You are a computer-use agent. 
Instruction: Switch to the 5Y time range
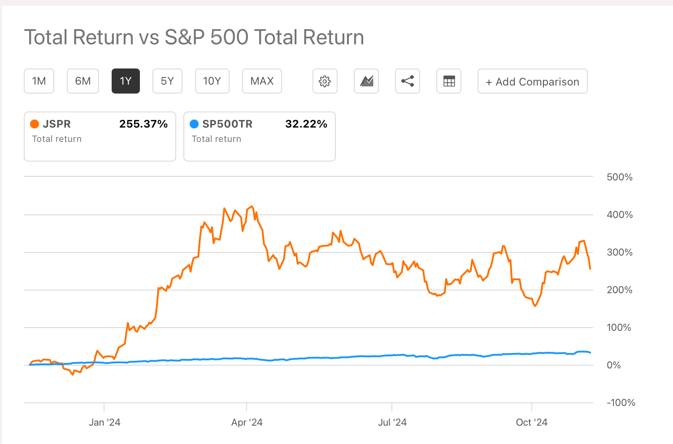(167, 81)
